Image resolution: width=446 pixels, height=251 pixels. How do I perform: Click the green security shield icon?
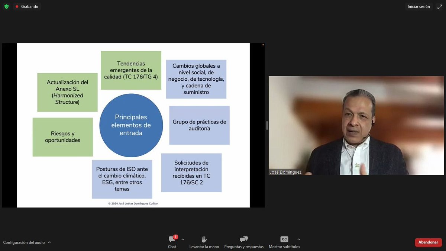[6, 6]
